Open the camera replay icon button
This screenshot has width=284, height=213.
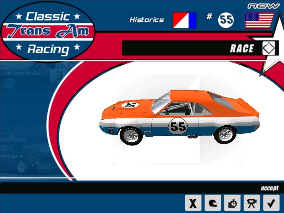tap(252, 203)
